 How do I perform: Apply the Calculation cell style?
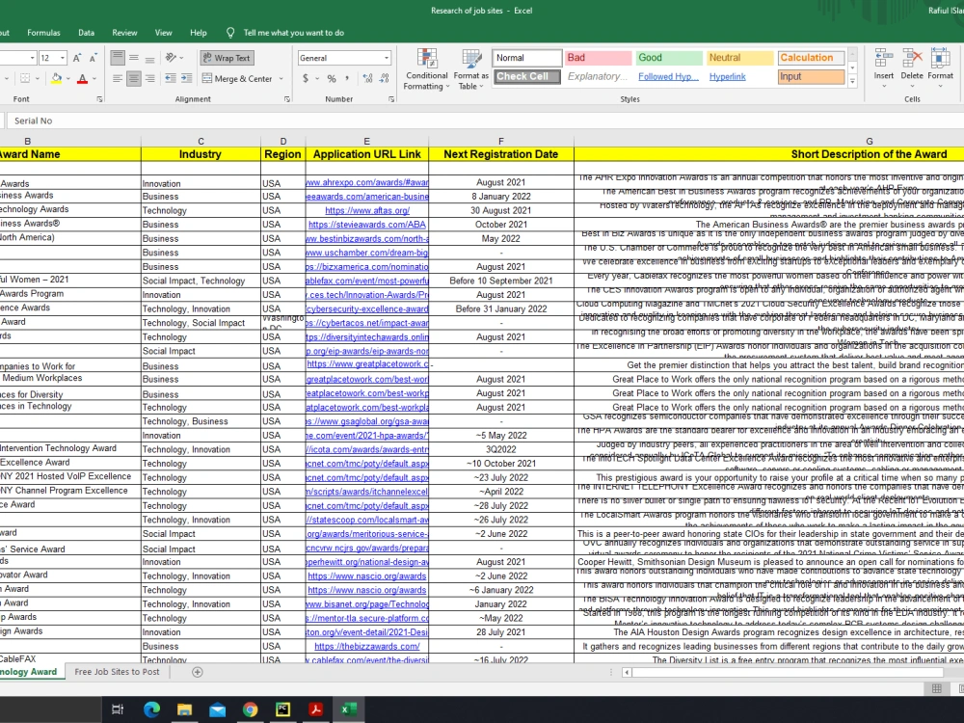811,58
